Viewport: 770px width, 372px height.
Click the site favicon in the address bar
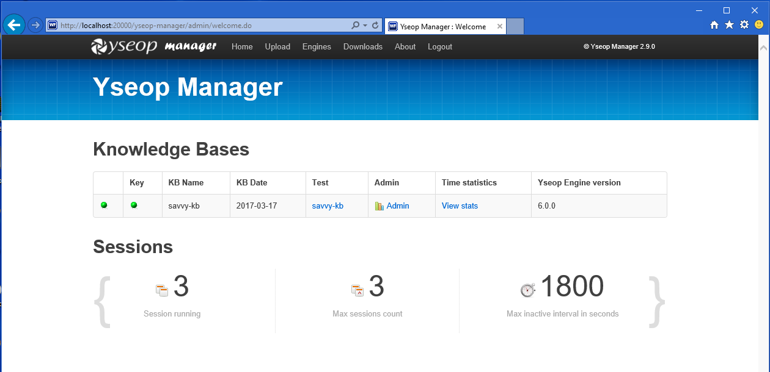point(53,26)
